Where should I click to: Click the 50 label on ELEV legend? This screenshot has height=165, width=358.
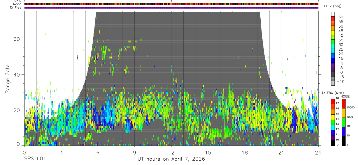341,26
